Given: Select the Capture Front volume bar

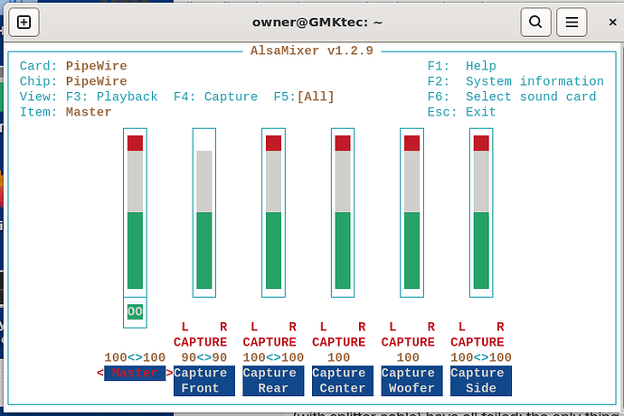Looking at the screenshot, I should tap(204, 212).
